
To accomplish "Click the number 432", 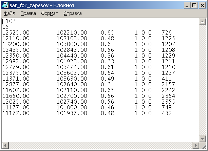I will [167, 113].
